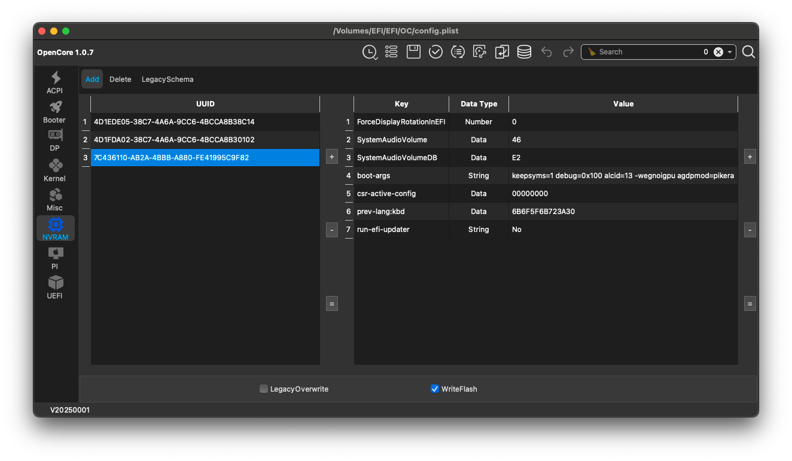Expand the search field dropdown arrow
Image resolution: width=792 pixels, height=461 pixels.
click(x=730, y=52)
